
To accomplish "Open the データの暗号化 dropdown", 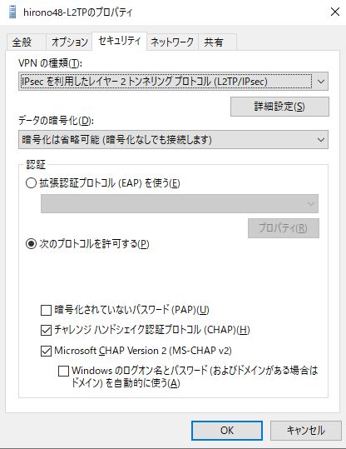I will [173, 140].
